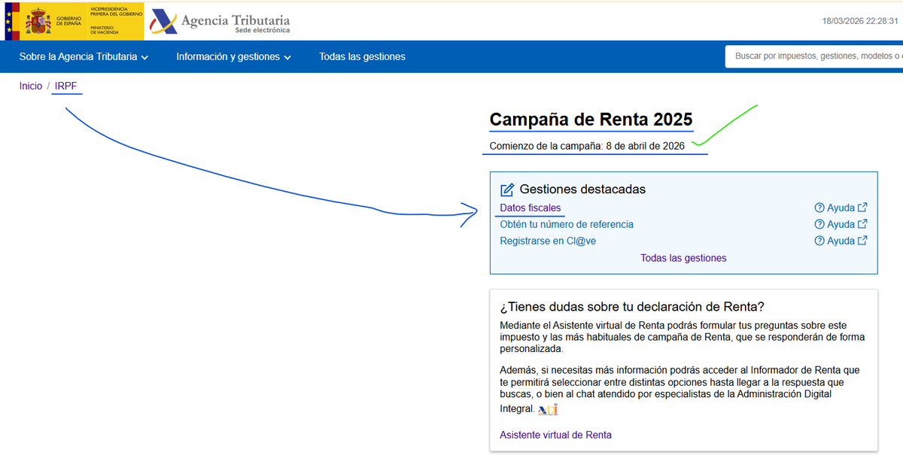
Task: Open the Datos fiscales link
Action: point(531,208)
